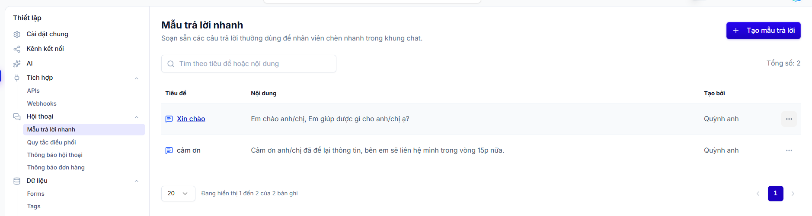Collapse the Tích hợp section chevron
The image size is (812, 216).
click(137, 78)
